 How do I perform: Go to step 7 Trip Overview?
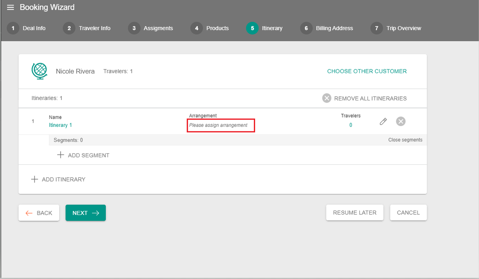[396, 28]
